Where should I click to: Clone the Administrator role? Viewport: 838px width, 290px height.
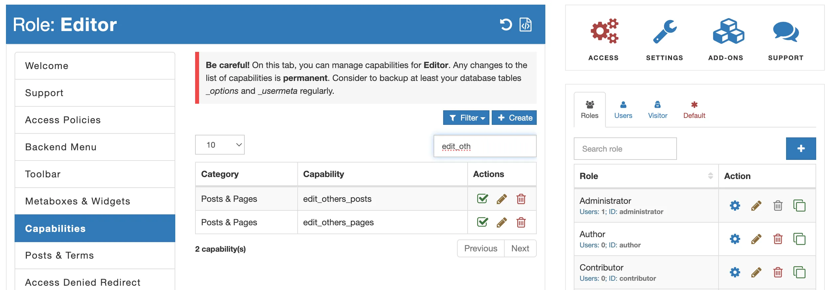799,206
